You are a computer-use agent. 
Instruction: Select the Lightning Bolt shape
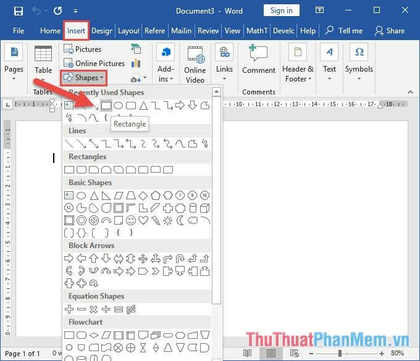156,220
